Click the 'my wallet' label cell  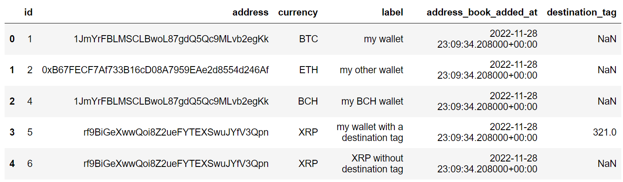pos(383,39)
